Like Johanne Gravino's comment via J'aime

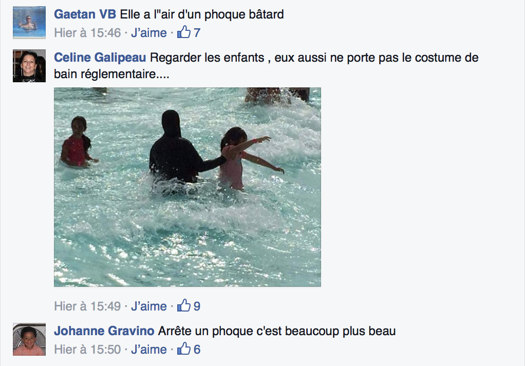[148, 349]
